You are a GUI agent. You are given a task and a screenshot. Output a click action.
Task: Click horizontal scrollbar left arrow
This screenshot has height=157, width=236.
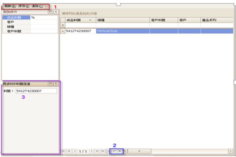(x=125, y=151)
